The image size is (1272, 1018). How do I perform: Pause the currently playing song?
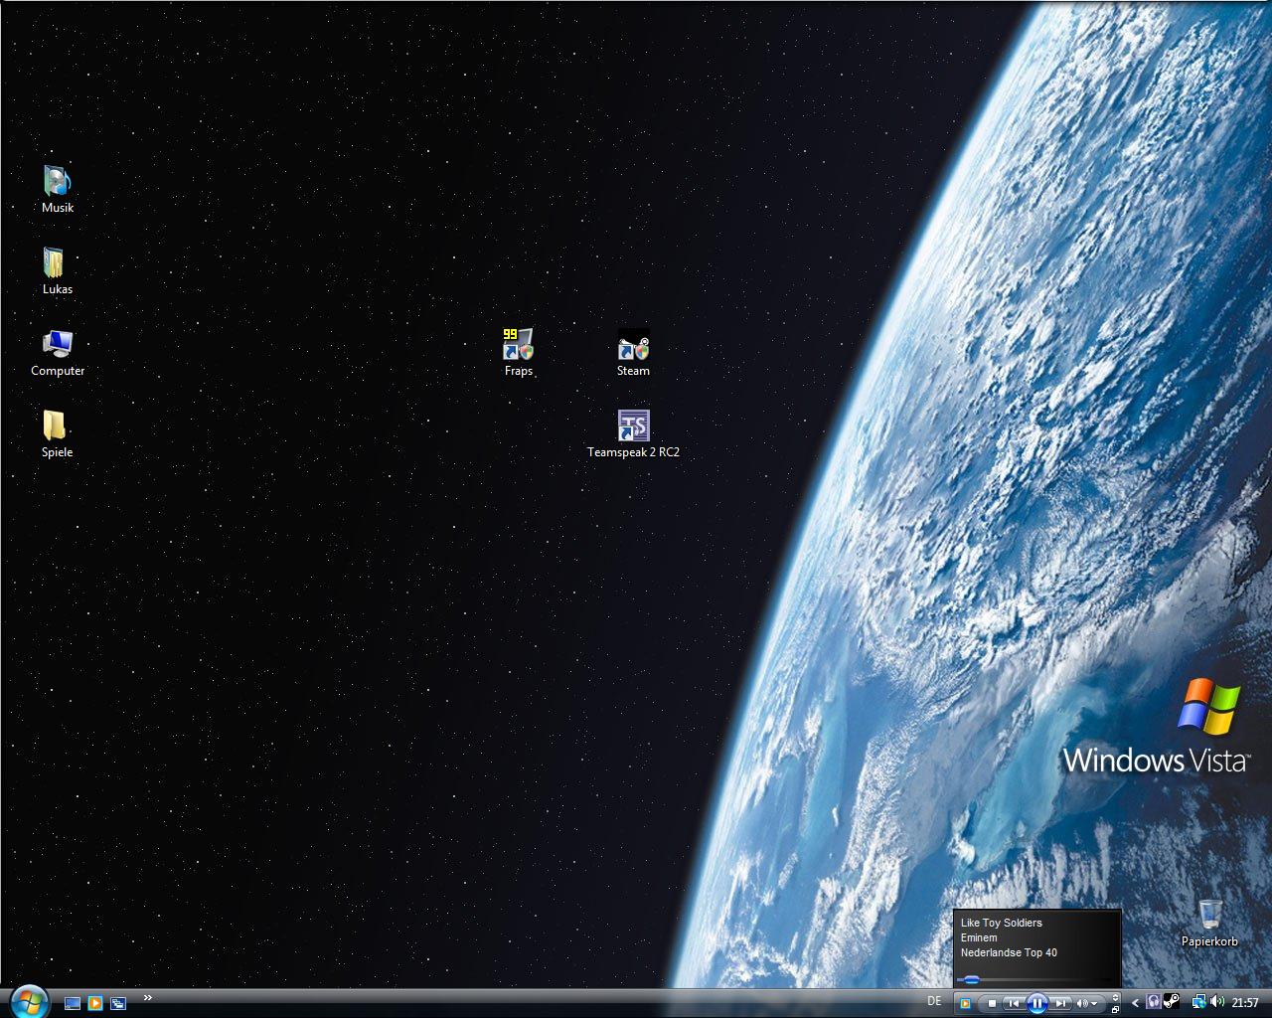(x=1036, y=1003)
